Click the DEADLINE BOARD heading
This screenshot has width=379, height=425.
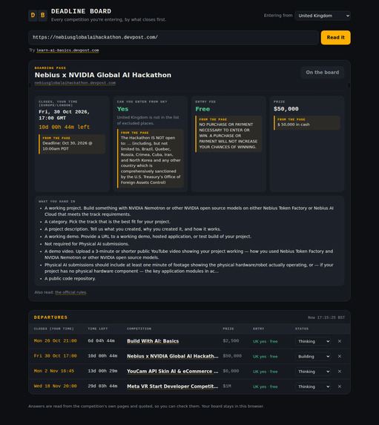pyautogui.click(x=81, y=11)
